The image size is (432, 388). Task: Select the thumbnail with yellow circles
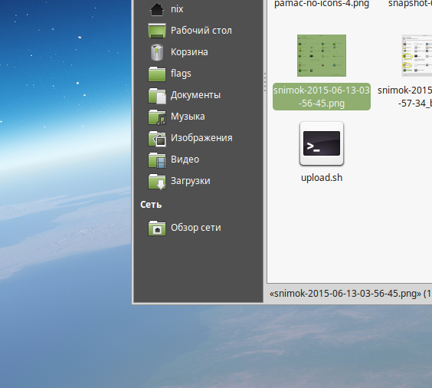point(417,55)
